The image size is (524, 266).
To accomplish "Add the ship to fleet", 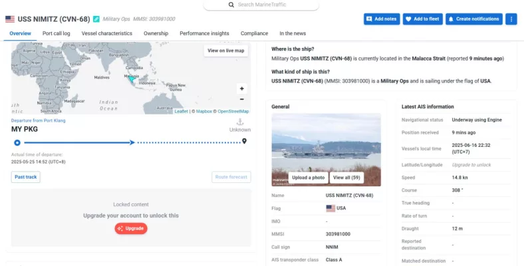I will point(422,19).
